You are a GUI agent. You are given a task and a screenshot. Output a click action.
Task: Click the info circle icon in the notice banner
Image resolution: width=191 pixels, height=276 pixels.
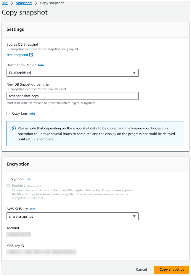tap(14, 128)
